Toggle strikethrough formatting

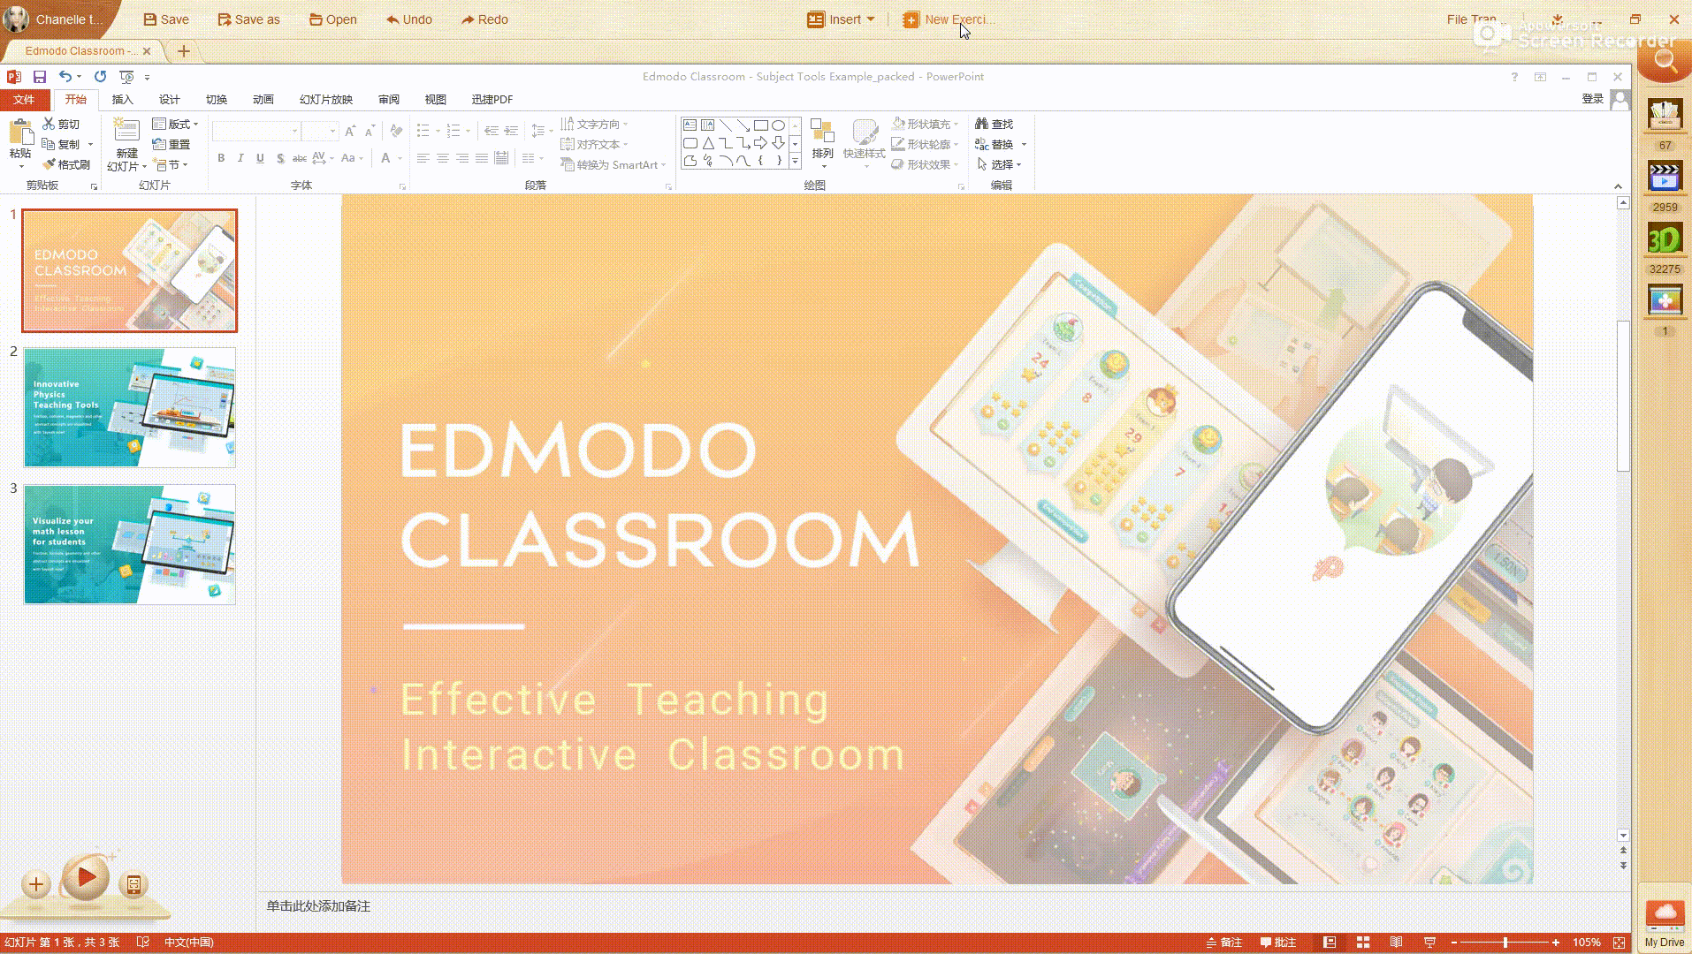point(300,158)
